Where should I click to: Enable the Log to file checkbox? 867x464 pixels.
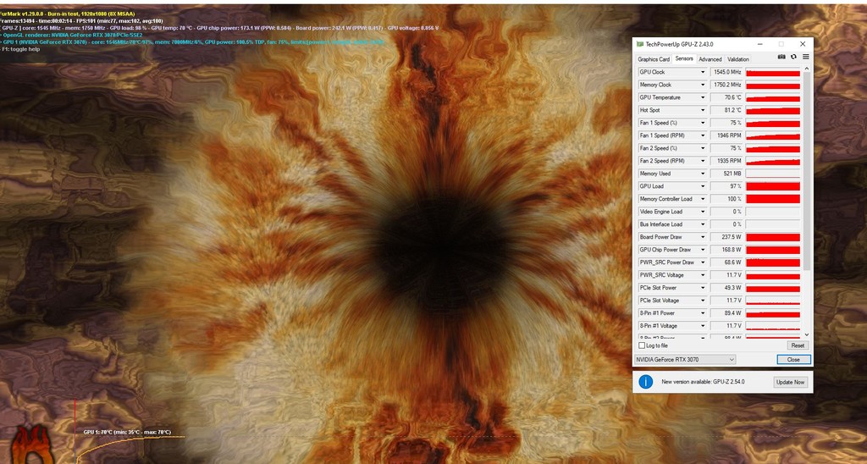click(642, 345)
